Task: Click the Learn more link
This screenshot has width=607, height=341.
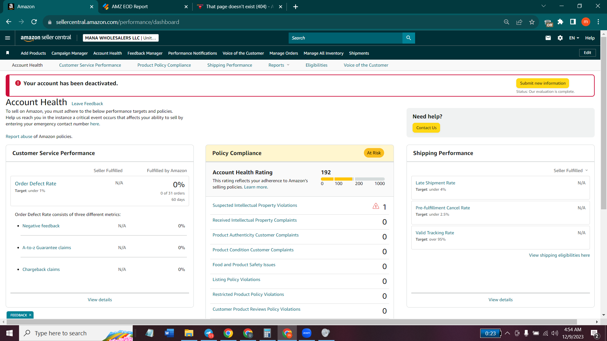Action: (255, 187)
